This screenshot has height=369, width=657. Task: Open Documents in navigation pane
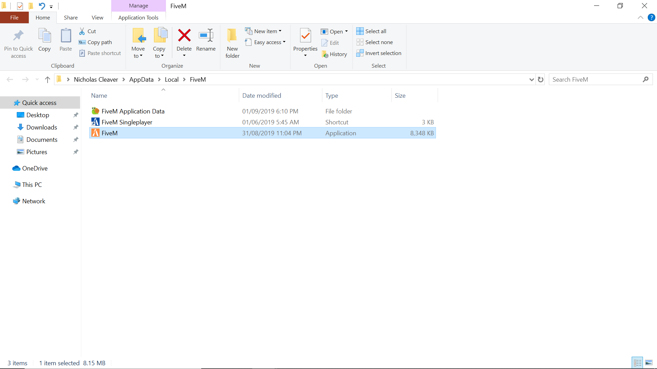[42, 140]
